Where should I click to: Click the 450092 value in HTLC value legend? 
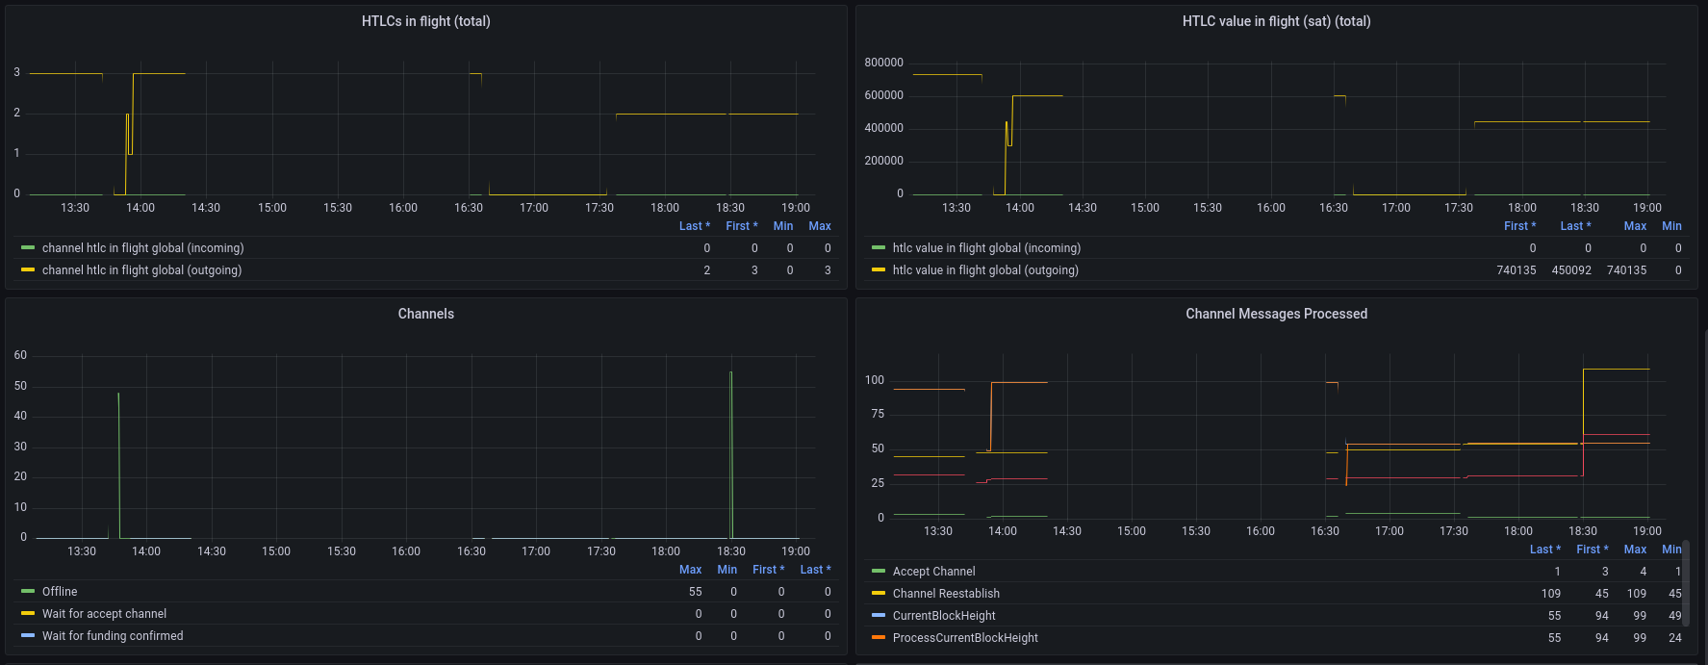1571,270
